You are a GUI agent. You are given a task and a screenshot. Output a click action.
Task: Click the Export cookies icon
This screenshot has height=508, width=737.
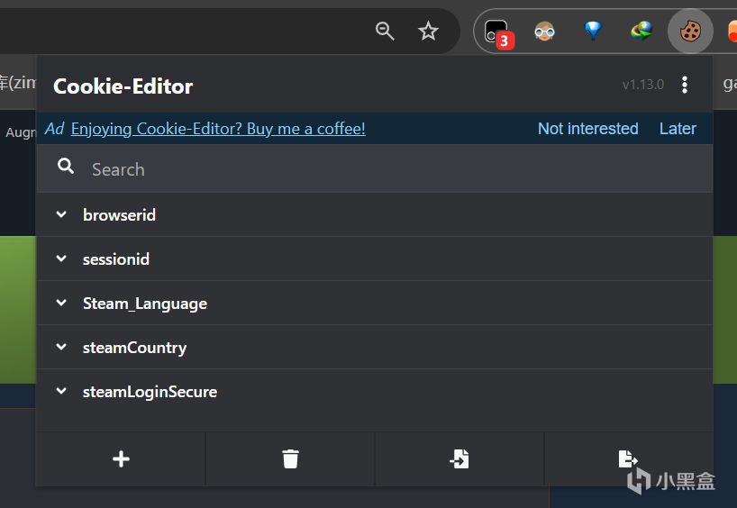click(x=628, y=459)
